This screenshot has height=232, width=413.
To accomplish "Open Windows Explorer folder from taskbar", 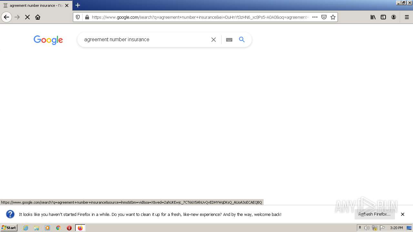I will click(x=36, y=228).
